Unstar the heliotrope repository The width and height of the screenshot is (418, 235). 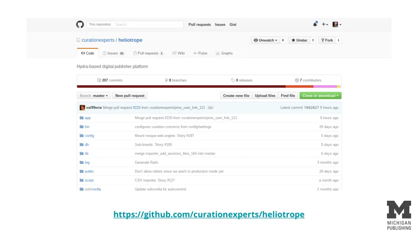point(299,40)
